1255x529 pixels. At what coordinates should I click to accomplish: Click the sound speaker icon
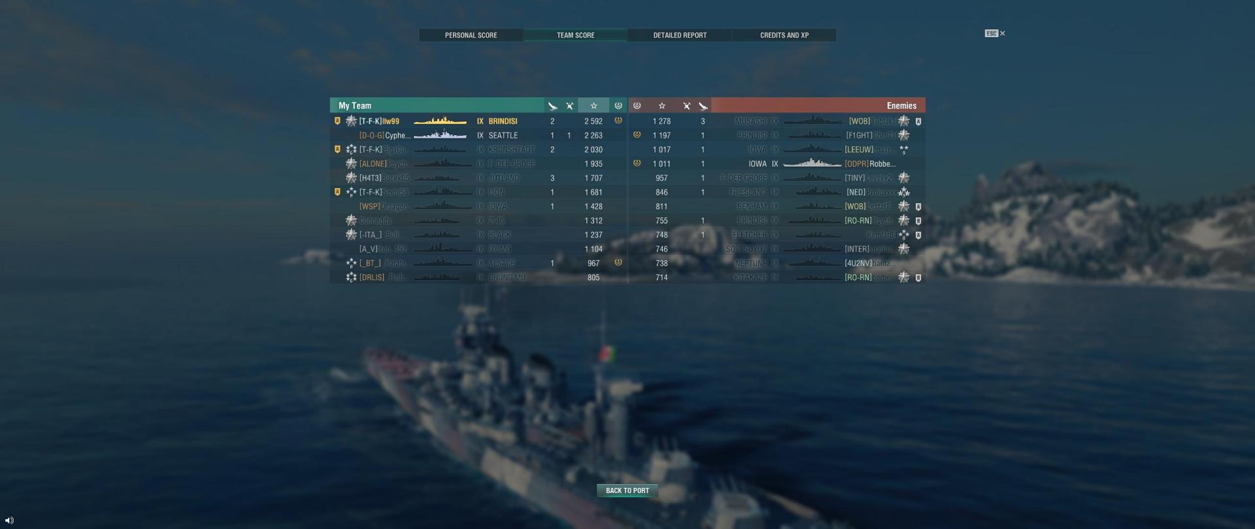tap(9, 521)
